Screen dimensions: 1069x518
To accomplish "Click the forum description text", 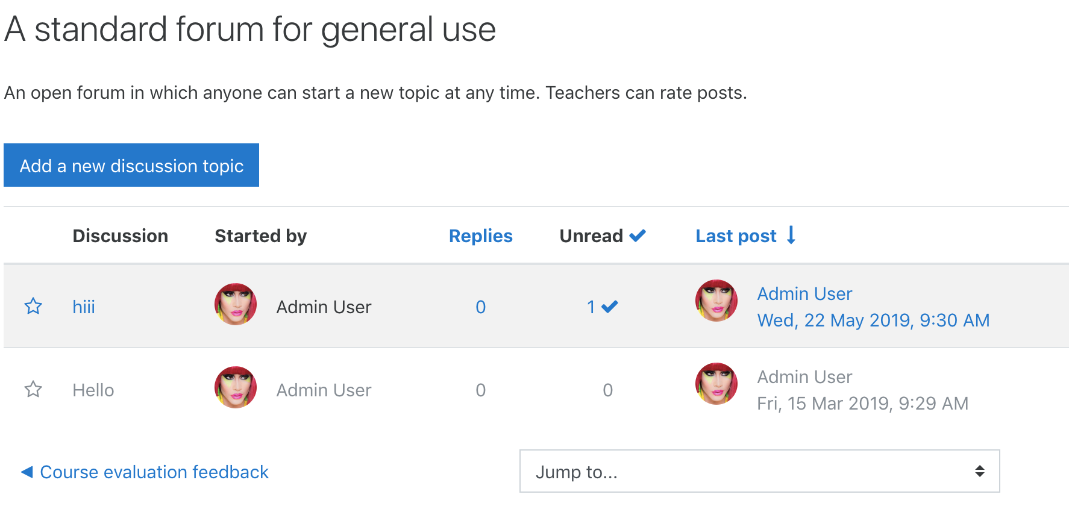I will tap(375, 93).
